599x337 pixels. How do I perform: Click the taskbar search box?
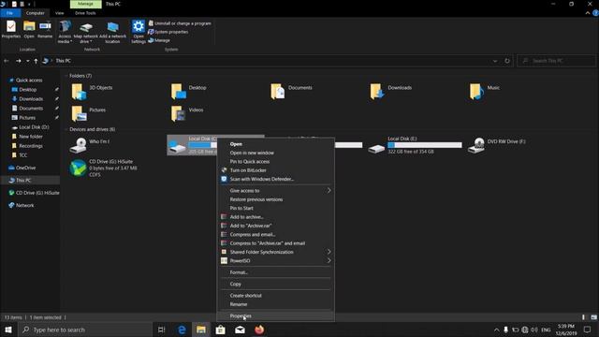[x=85, y=330]
